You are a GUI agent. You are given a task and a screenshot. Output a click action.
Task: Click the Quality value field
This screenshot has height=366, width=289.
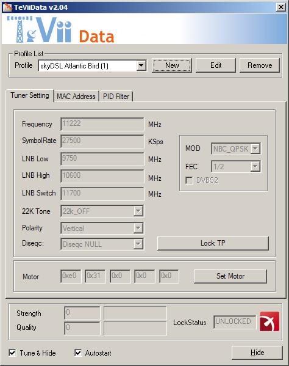[82, 328]
